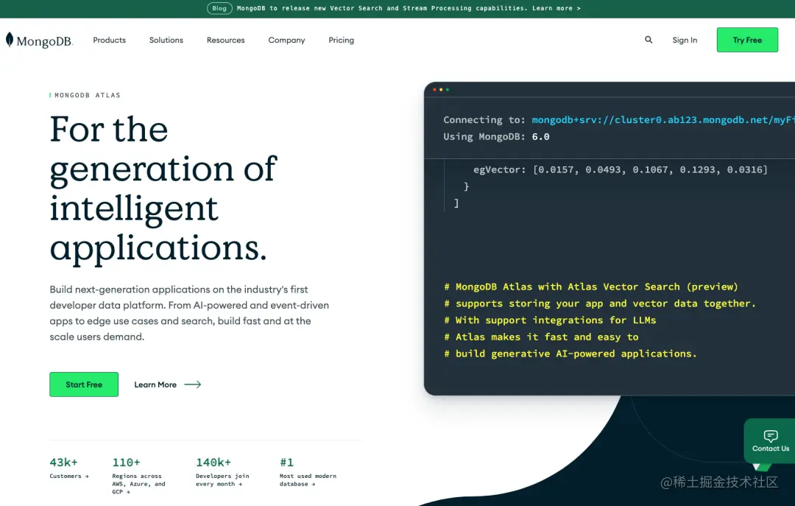This screenshot has height=506, width=795.
Task: Click the 140k+ Developers join stat link
Action: click(222, 471)
